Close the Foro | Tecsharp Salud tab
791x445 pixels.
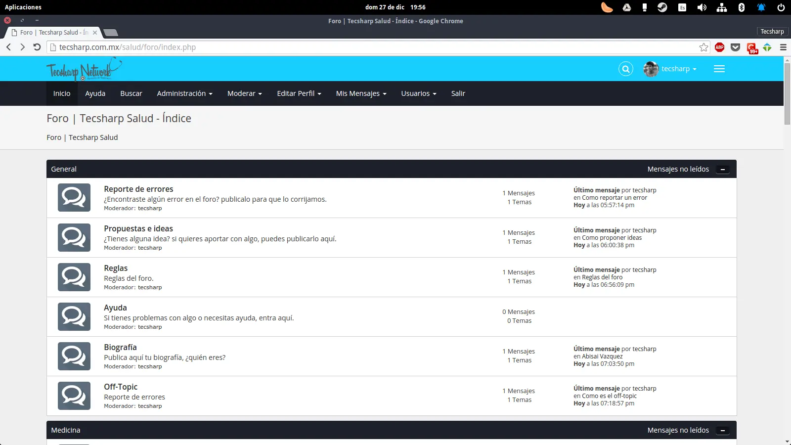(95, 33)
